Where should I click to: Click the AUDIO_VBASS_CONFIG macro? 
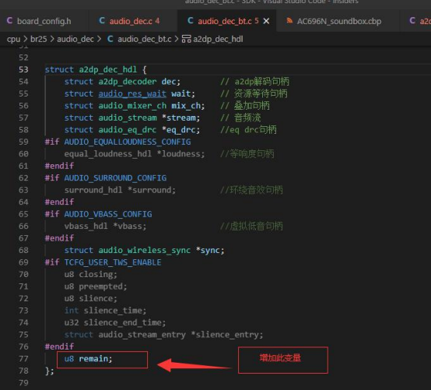[x=108, y=214]
